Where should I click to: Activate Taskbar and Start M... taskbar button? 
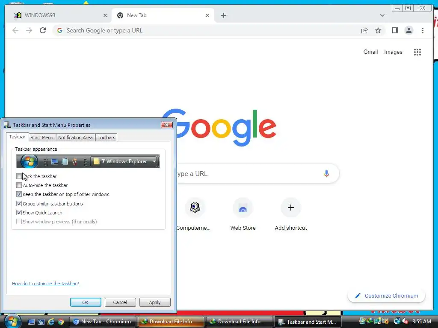308,322
